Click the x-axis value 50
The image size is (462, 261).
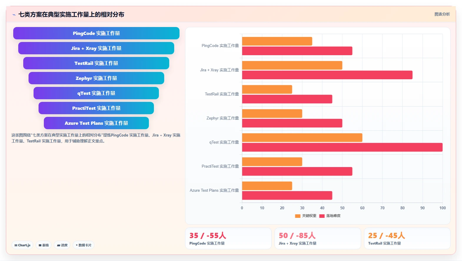342,208
